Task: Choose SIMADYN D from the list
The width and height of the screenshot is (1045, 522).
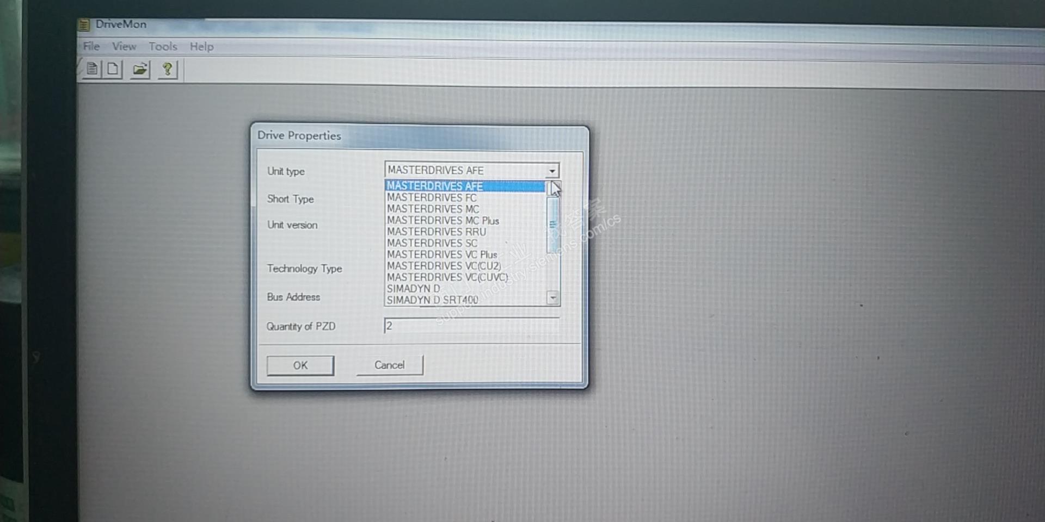Action: coord(465,289)
